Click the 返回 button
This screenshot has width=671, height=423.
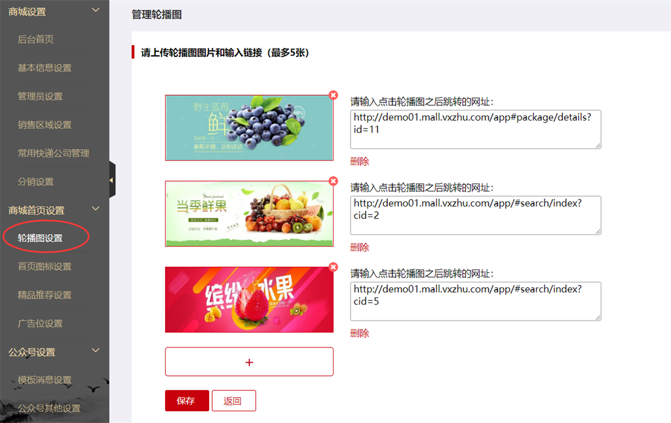tap(234, 401)
